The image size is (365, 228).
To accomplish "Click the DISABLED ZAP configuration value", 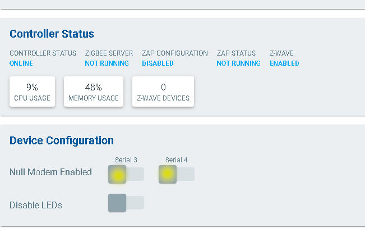I will pos(158,63).
